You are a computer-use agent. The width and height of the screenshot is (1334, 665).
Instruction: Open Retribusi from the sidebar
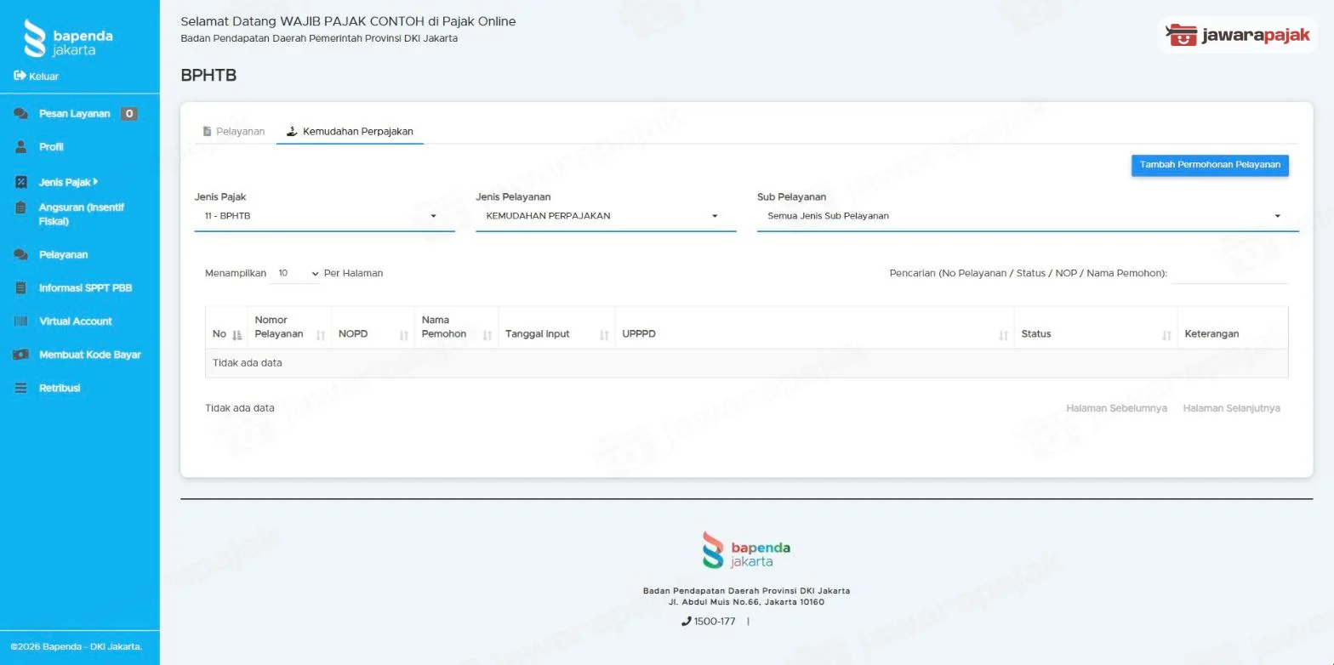click(x=59, y=388)
